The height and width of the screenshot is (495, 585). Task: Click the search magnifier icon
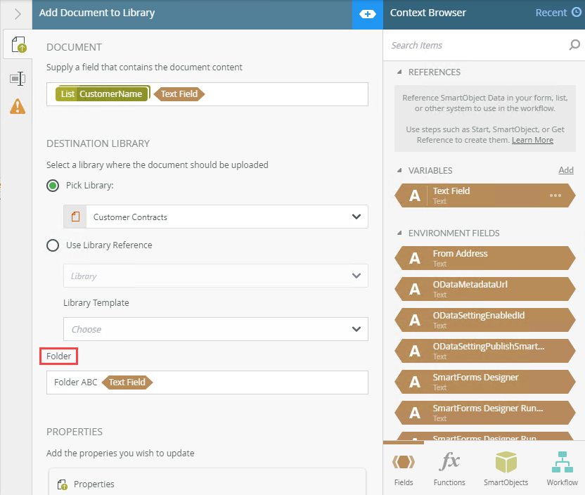pyautogui.click(x=574, y=46)
